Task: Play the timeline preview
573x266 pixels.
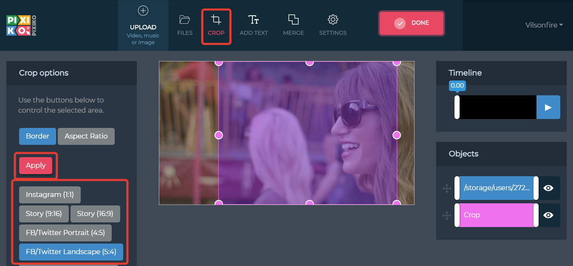Action: pos(548,107)
